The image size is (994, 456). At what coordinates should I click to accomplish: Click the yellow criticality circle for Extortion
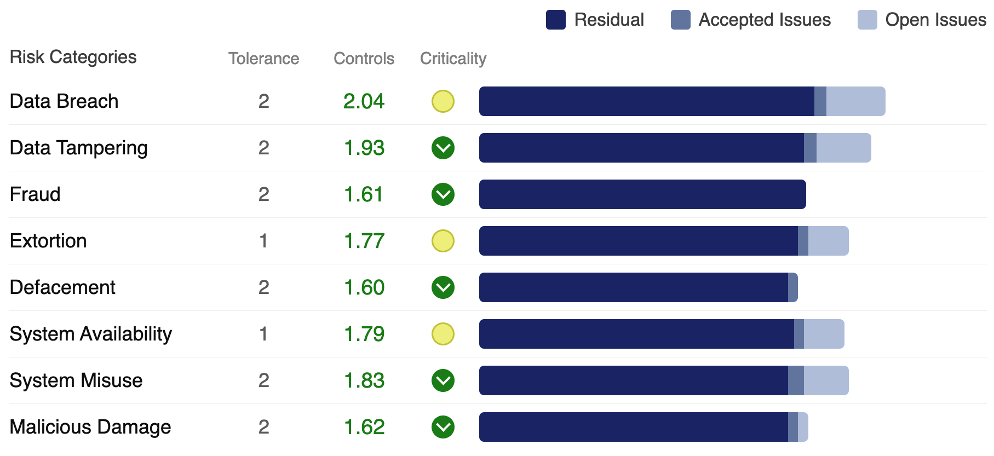443,241
